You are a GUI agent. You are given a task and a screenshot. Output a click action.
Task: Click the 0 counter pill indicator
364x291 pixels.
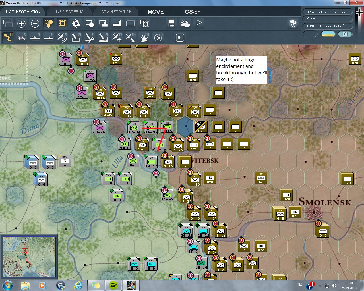[x=345, y=34]
